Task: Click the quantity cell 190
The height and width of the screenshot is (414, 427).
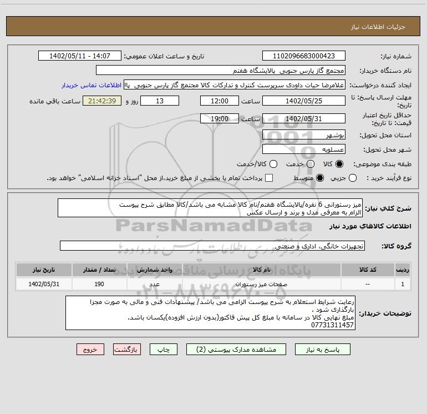Action: coord(99,284)
